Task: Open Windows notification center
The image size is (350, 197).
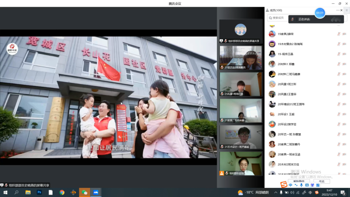Action: 343,193
